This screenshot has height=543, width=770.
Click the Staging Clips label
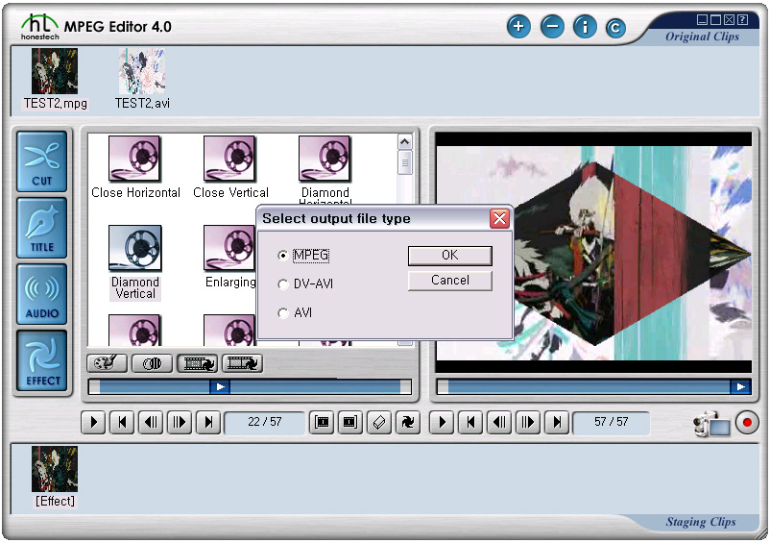click(x=701, y=522)
